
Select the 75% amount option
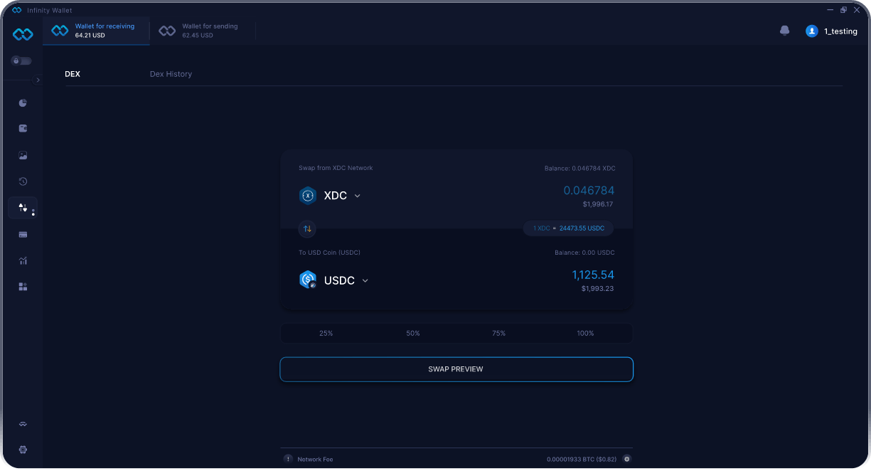click(x=499, y=333)
